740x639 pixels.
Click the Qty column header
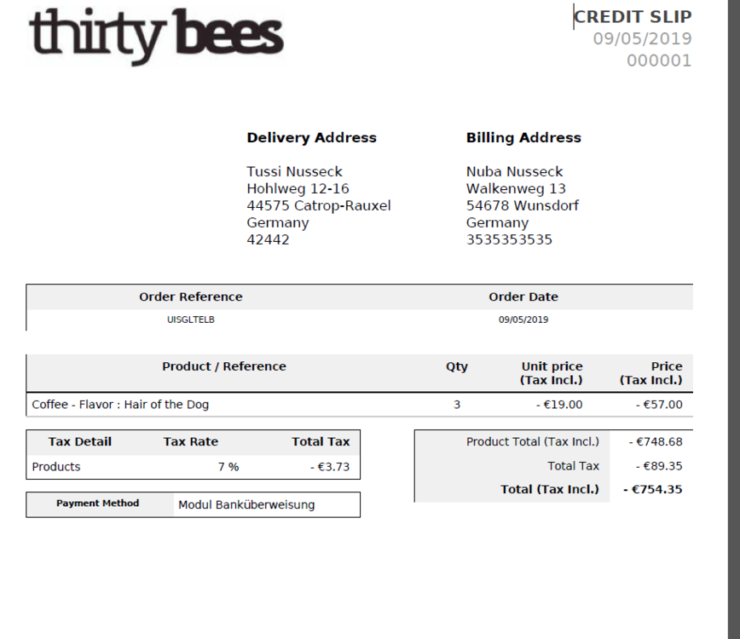pyautogui.click(x=457, y=366)
